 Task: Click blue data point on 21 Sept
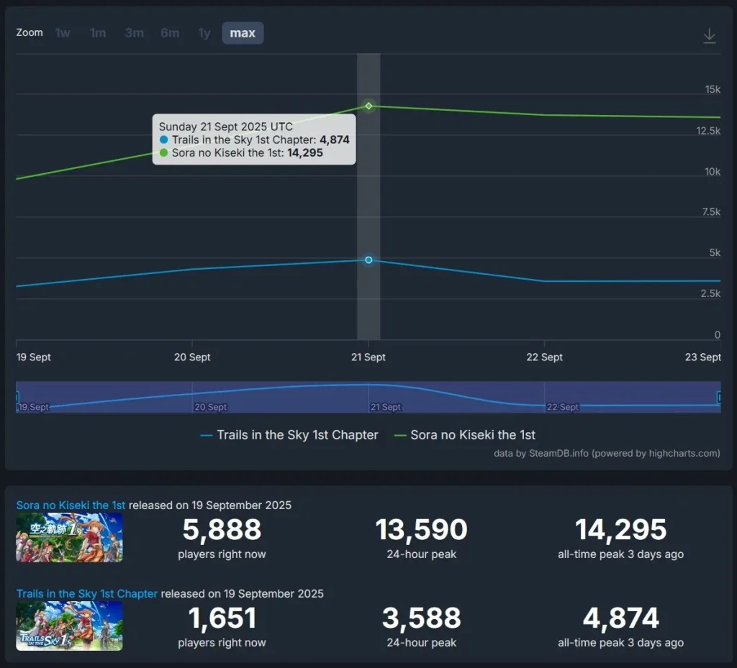pyautogui.click(x=368, y=260)
